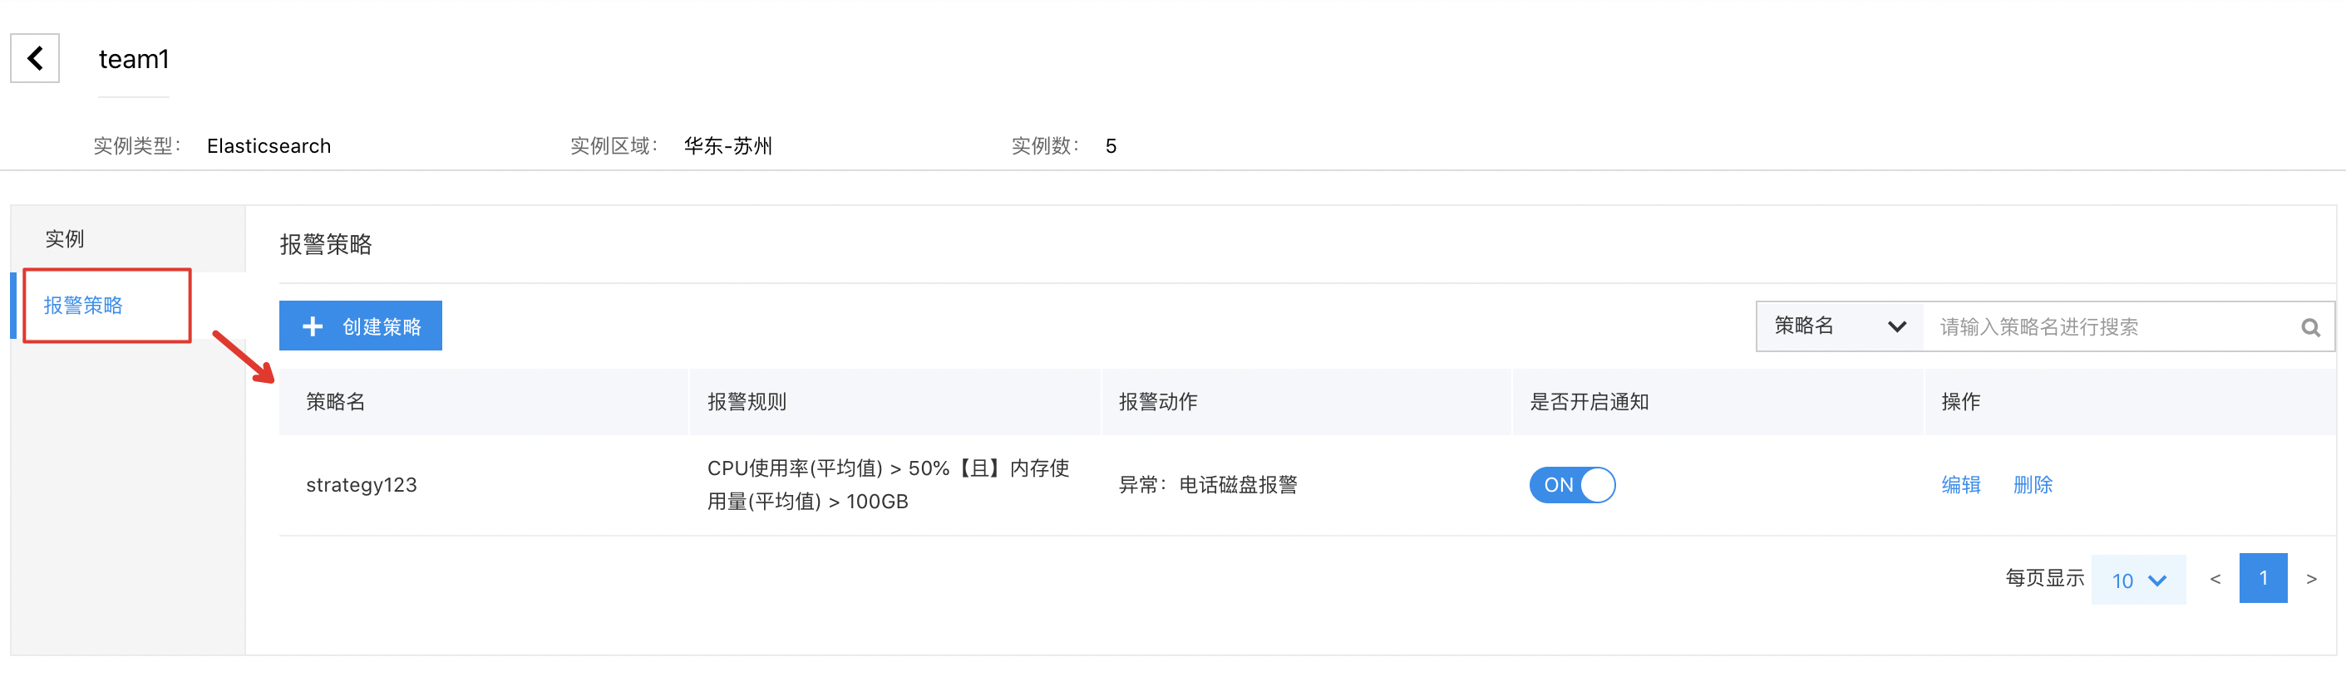The height and width of the screenshot is (686, 2346).
Task: Expand the per-page count dropdown showing 10
Action: (x=2137, y=580)
